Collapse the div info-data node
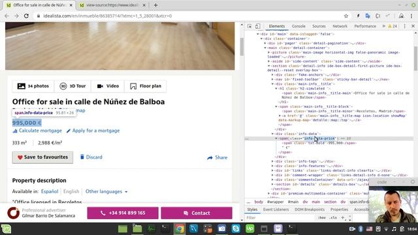 pyautogui.click(x=273, y=134)
